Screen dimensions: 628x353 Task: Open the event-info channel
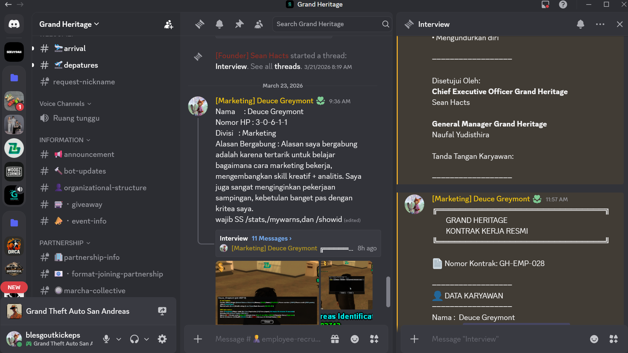click(x=106, y=221)
